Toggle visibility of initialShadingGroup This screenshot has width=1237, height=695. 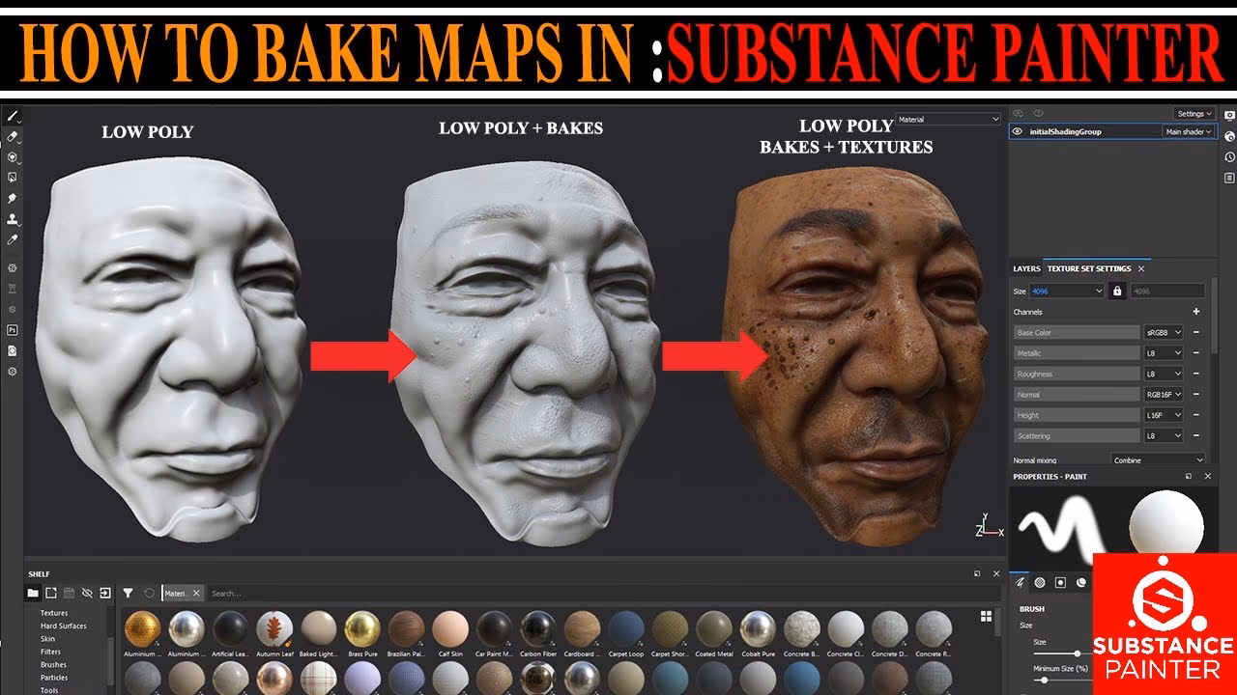click(x=1018, y=131)
